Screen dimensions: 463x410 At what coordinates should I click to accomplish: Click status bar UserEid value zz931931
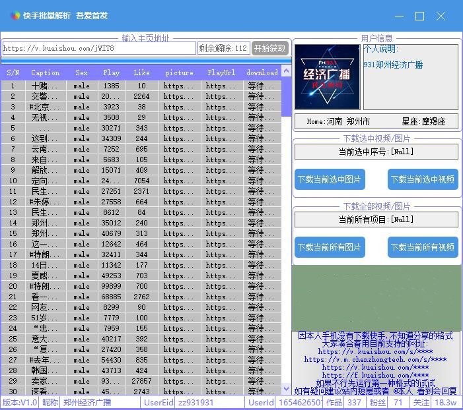pyautogui.click(x=196, y=403)
